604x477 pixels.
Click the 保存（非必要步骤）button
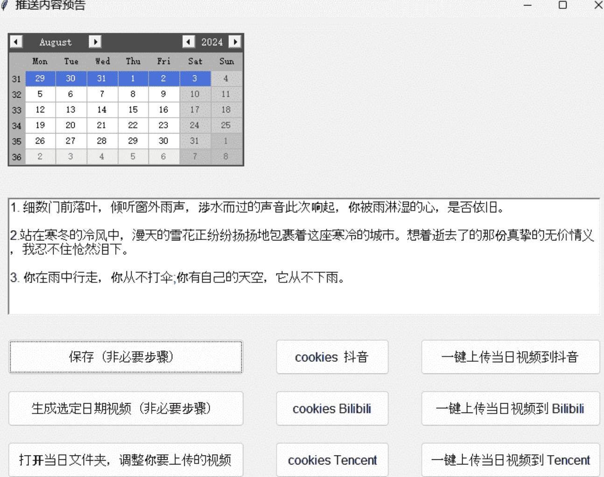coord(126,357)
